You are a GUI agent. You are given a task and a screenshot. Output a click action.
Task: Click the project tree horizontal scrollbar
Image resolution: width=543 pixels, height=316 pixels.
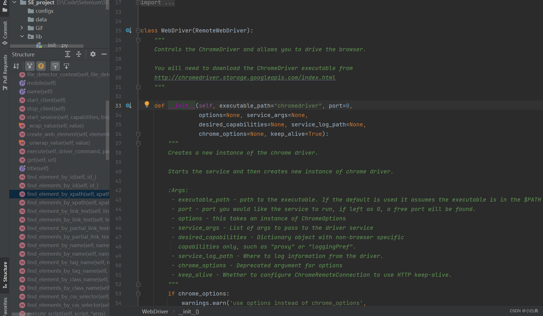(47, 46)
